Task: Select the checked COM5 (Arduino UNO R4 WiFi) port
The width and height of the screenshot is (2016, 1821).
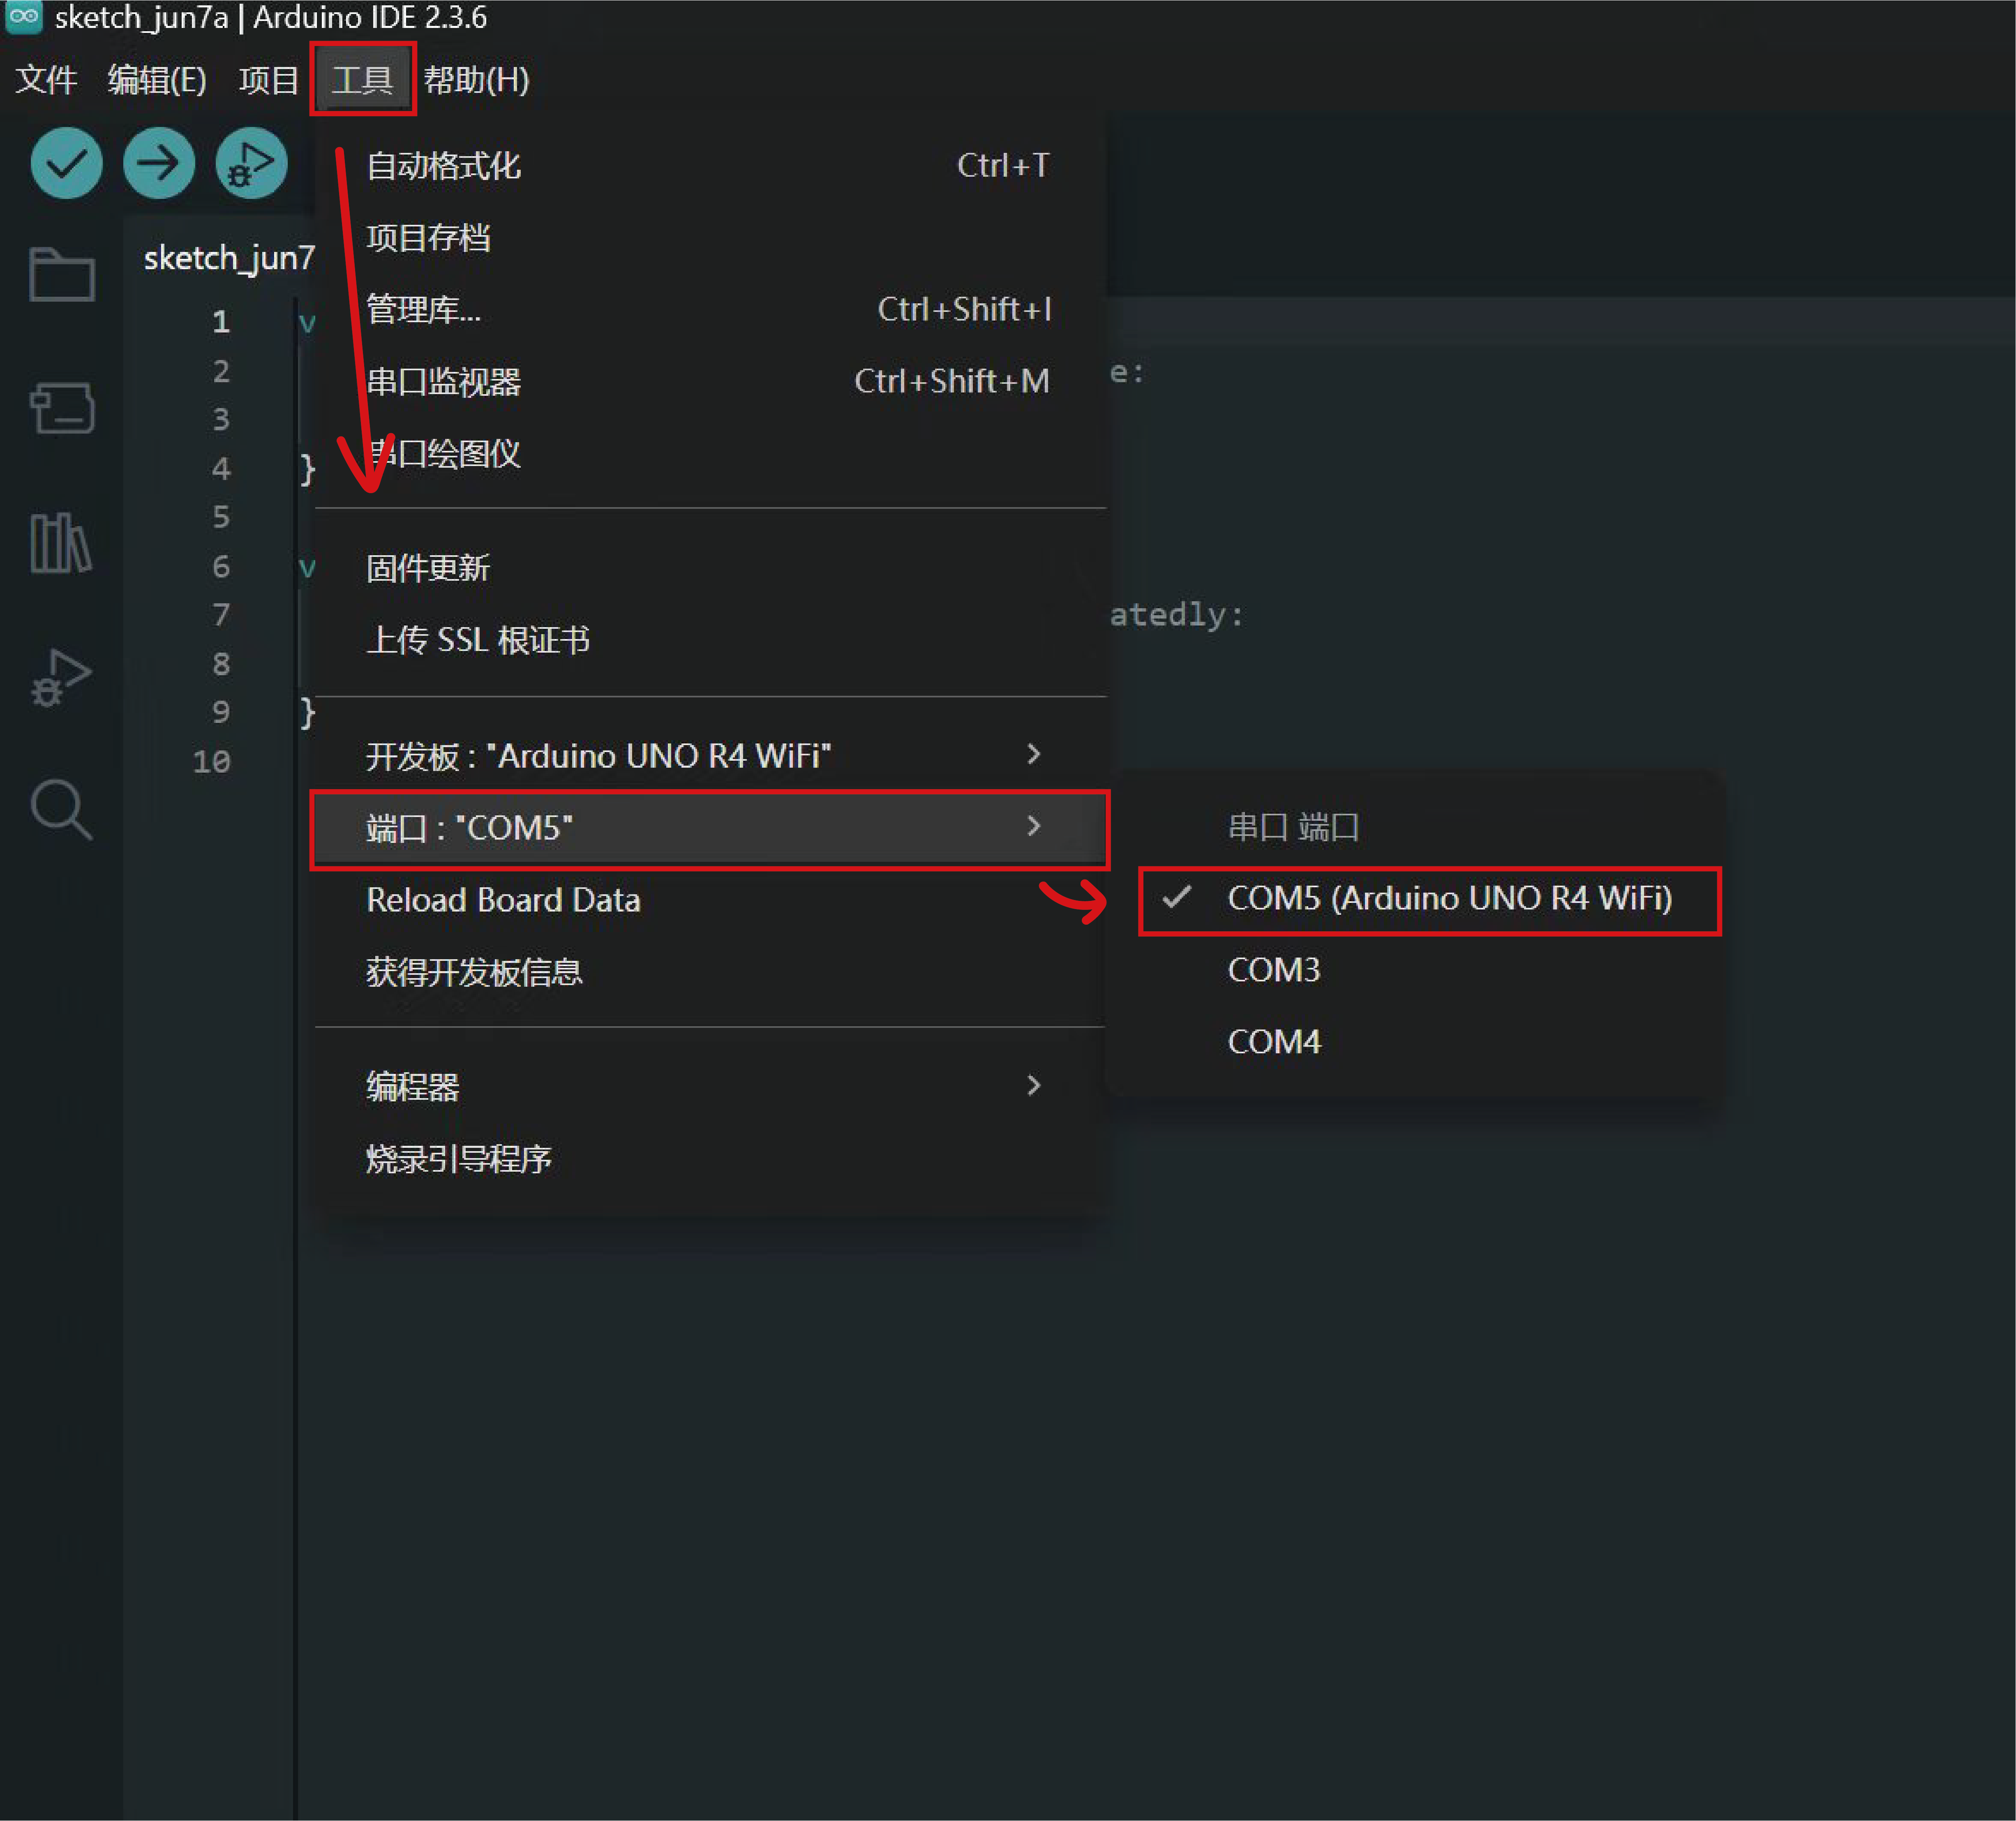Action: click(1429, 899)
